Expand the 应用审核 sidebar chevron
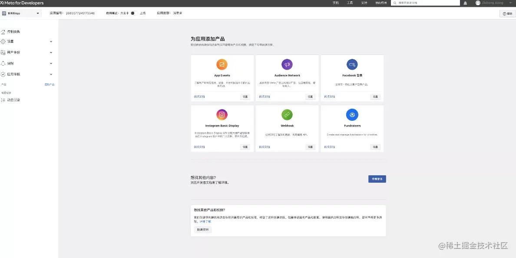The height and width of the screenshot is (258, 516). point(51,74)
